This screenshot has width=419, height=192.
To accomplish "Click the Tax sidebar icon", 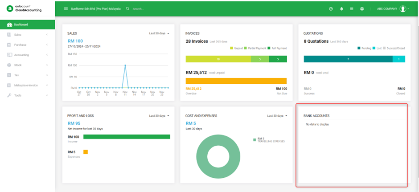I will coord(9,75).
